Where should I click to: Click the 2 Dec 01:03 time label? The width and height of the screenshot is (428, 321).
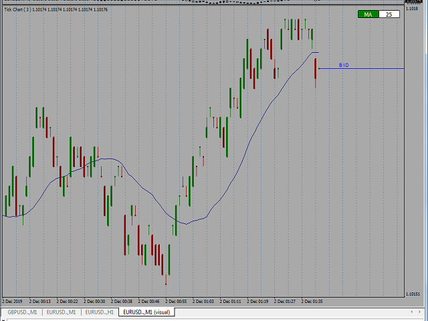[x=203, y=302]
